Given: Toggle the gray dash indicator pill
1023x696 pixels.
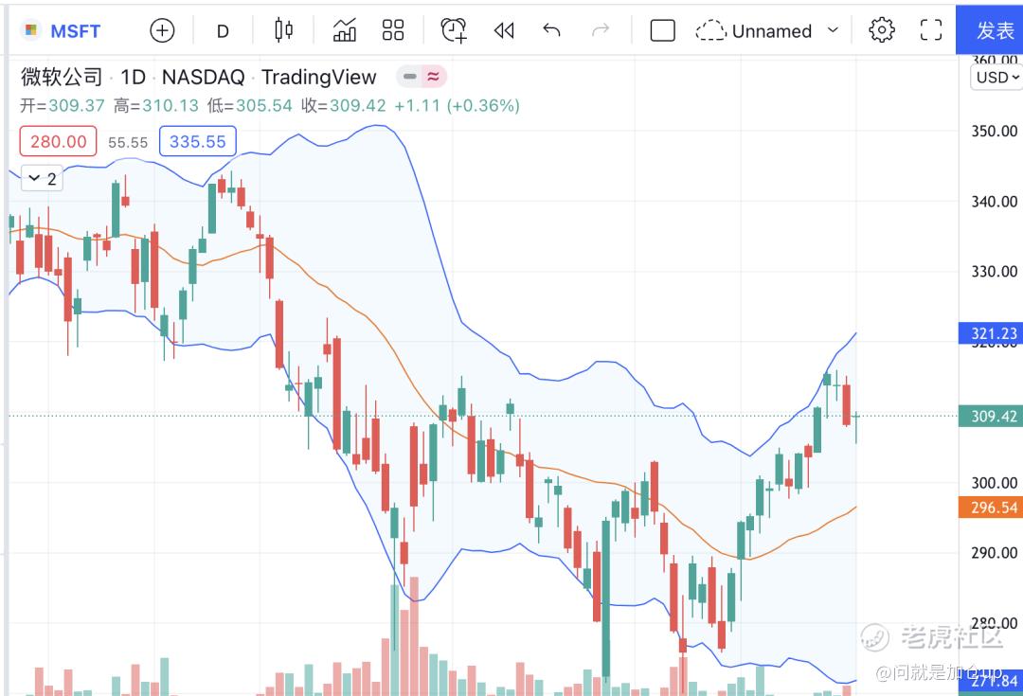Looking at the screenshot, I should click(410, 77).
